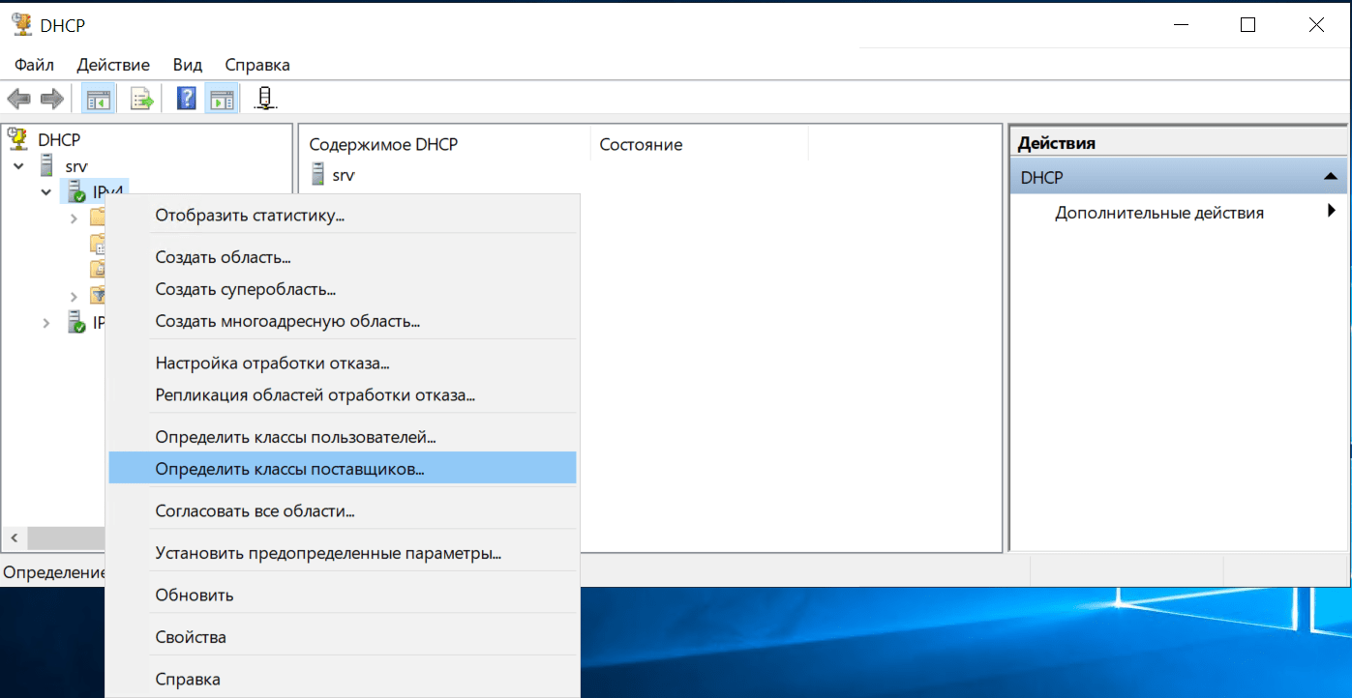Select Определить классы поставщиков menu entry

[289, 469]
